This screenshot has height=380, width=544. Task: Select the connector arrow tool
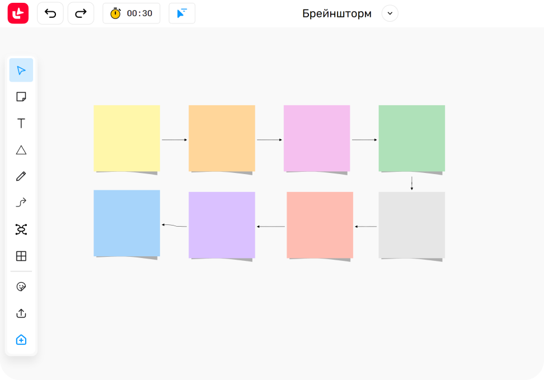(21, 203)
